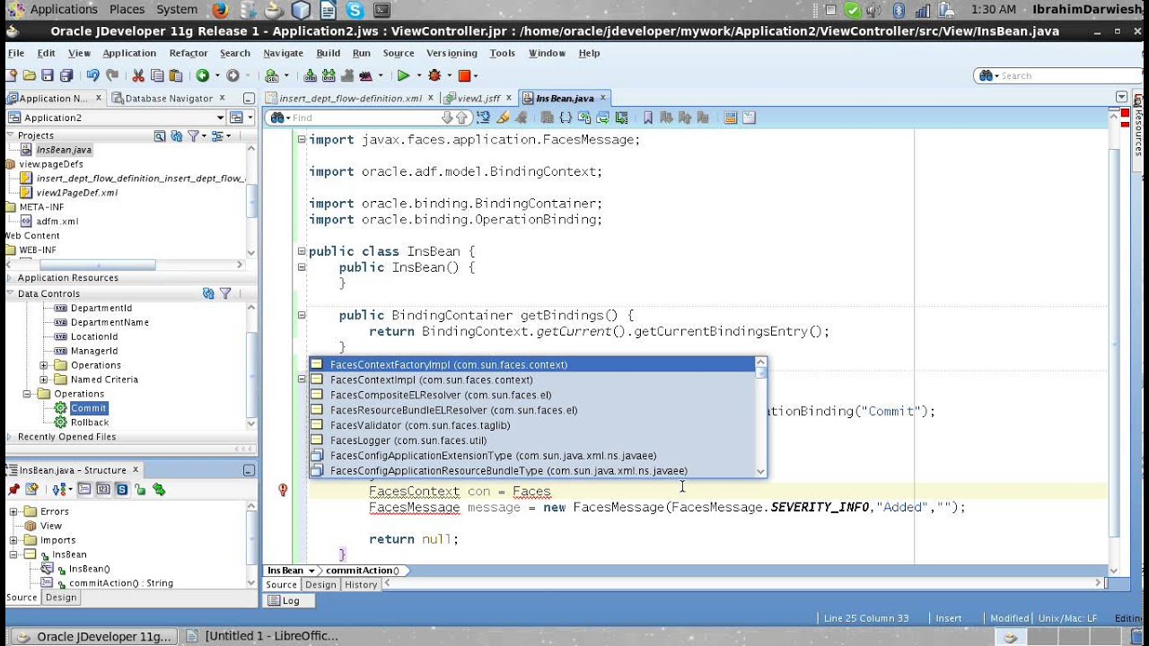Click the green refresh arrows in Structure toolbar
The width and height of the screenshot is (1149, 646).
159,489
